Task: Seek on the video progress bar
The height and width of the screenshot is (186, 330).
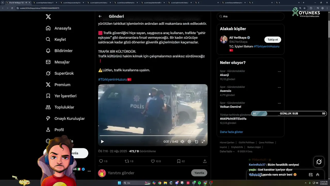Action: point(153,136)
